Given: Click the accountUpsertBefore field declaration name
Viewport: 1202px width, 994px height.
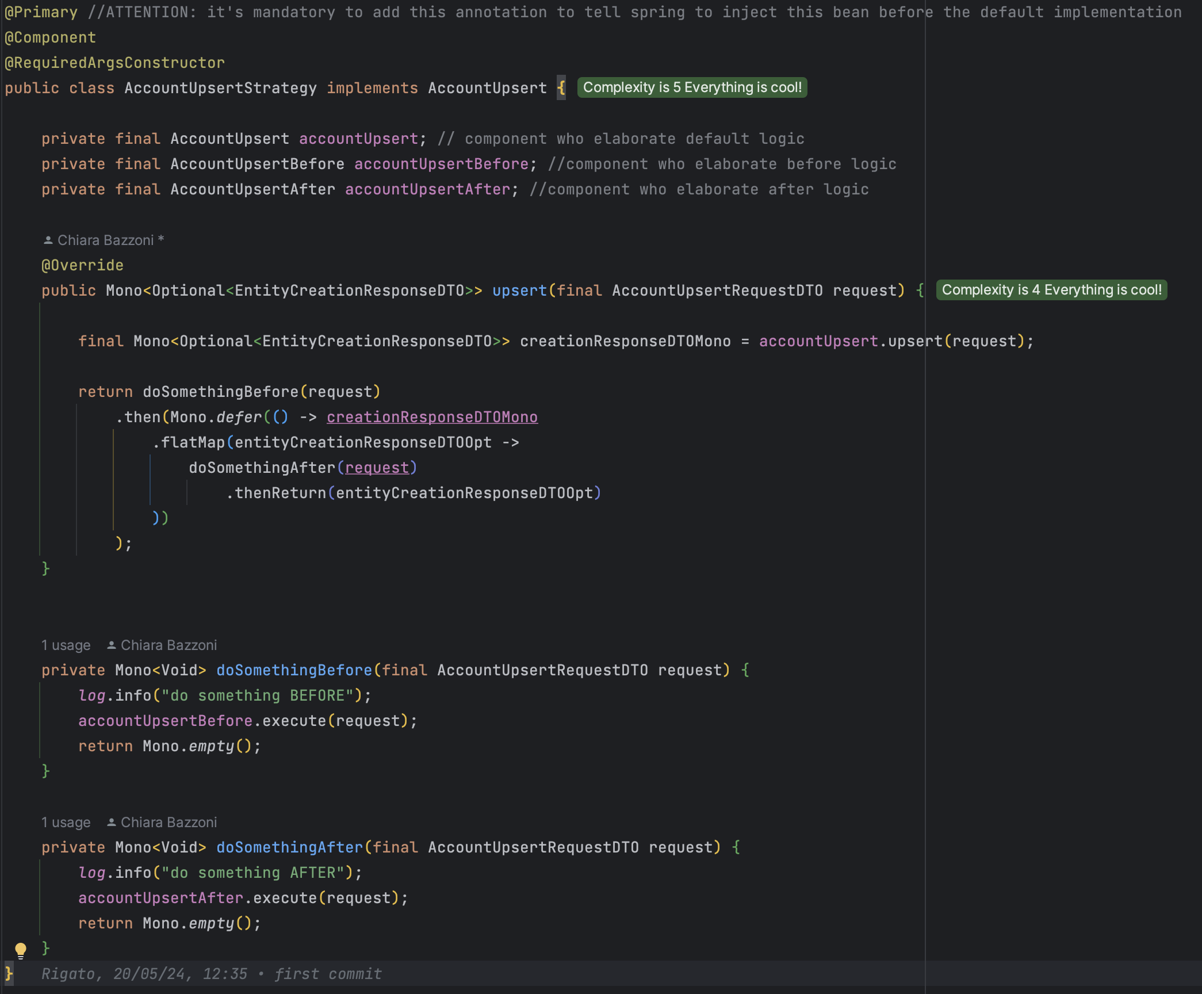Looking at the screenshot, I should 441,164.
